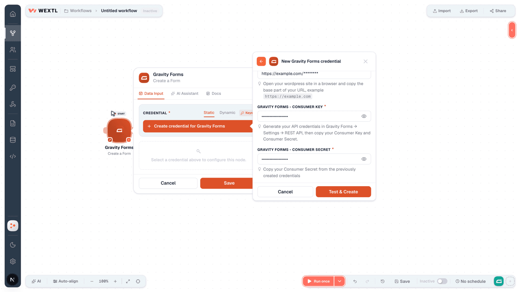This screenshot has width=520, height=292.
Task: Expand the collapsed right side panel
Action: click(512, 30)
